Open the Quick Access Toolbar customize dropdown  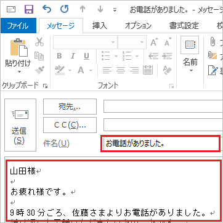(115, 10)
